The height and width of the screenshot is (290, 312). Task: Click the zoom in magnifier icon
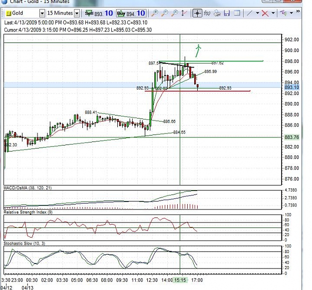(155, 13)
